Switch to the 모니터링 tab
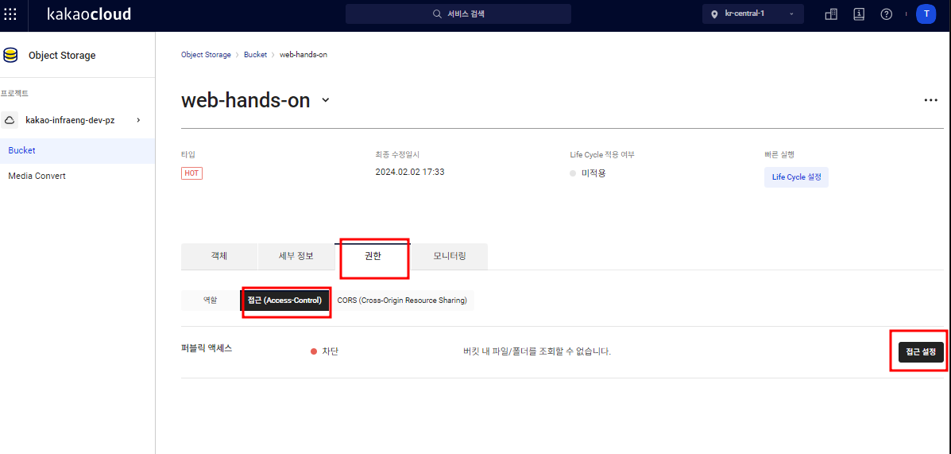 (x=450, y=256)
